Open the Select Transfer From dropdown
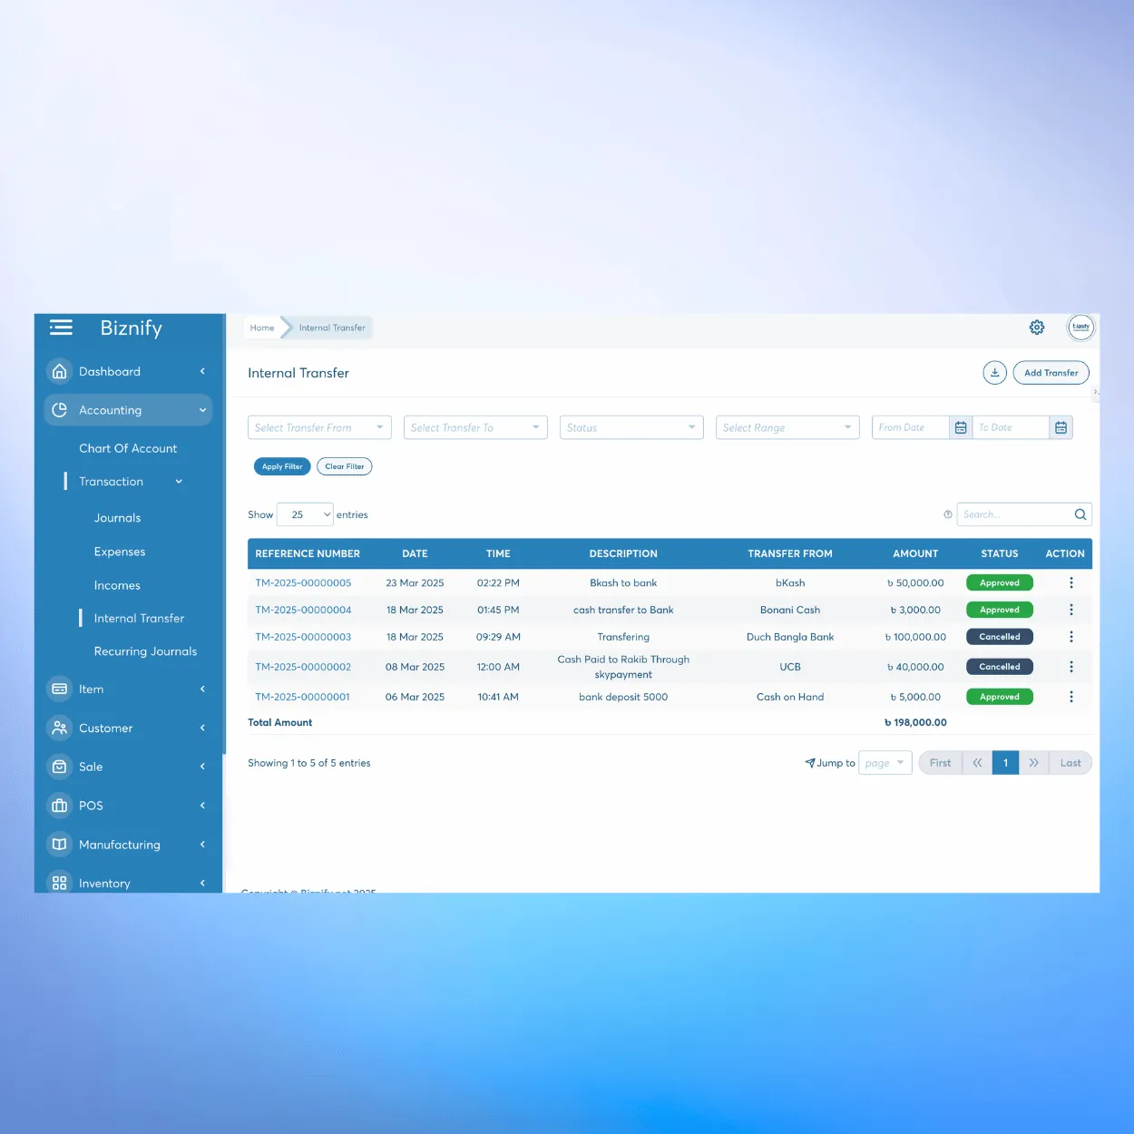 point(319,427)
